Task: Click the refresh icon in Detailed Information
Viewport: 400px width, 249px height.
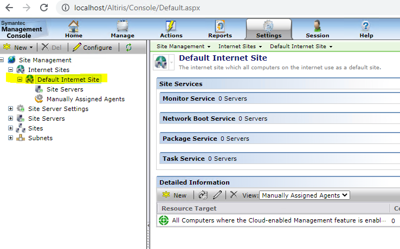Action: tap(203, 195)
